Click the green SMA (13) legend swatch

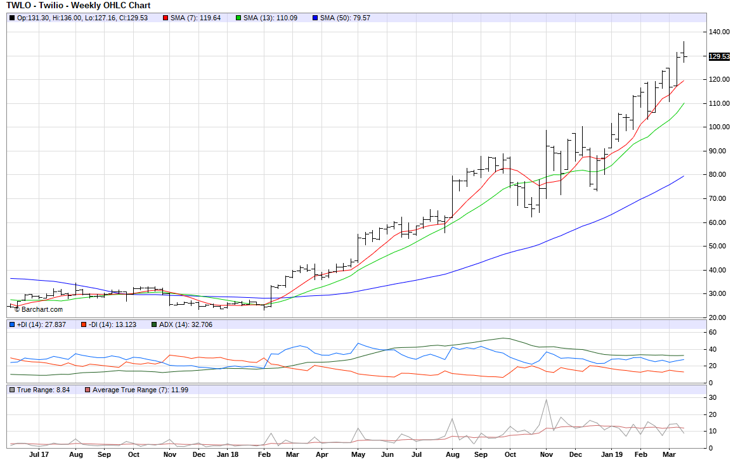tap(238, 18)
